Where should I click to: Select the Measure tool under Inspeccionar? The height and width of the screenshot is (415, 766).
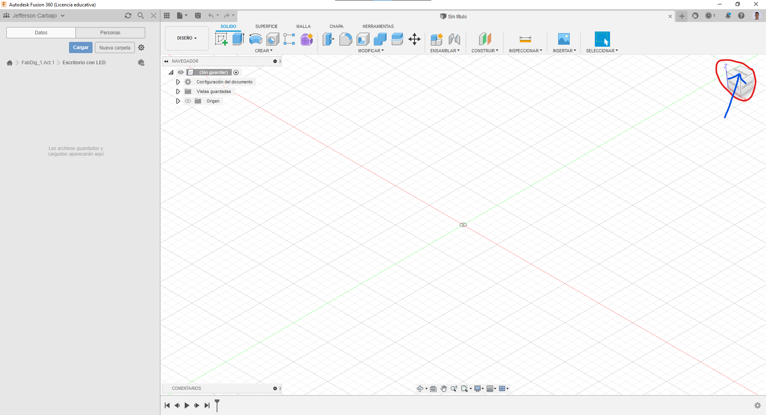pyautogui.click(x=525, y=39)
